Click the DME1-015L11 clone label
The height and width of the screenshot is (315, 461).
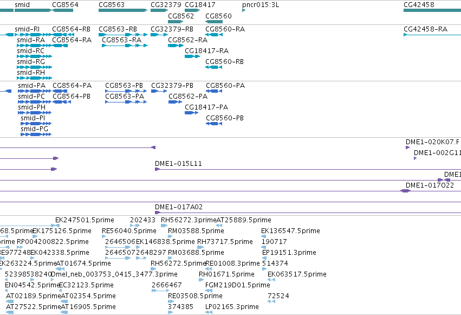pyautogui.click(x=178, y=164)
